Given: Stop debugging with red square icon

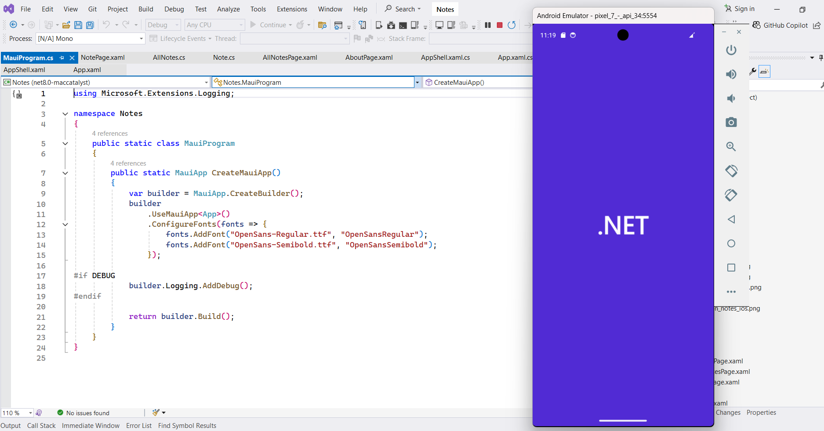Looking at the screenshot, I should click(x=500, y=25).
